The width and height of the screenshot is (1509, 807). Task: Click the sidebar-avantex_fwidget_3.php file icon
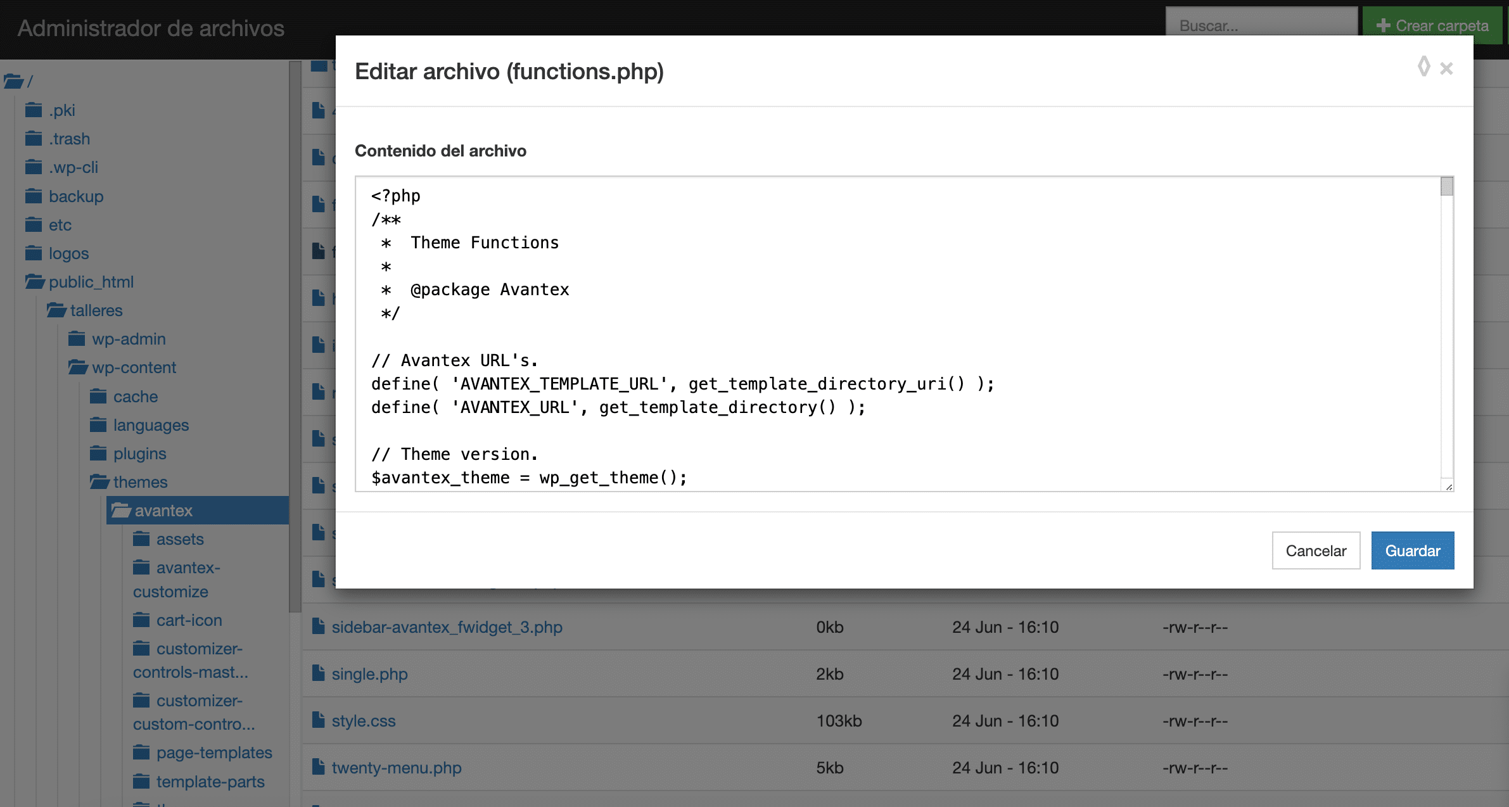tap(318, 627)
